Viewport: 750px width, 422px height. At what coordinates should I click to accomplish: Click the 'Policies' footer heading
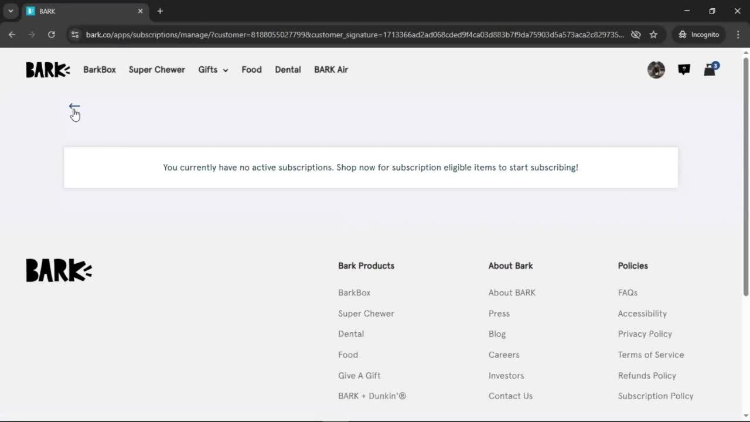[633, 266]
